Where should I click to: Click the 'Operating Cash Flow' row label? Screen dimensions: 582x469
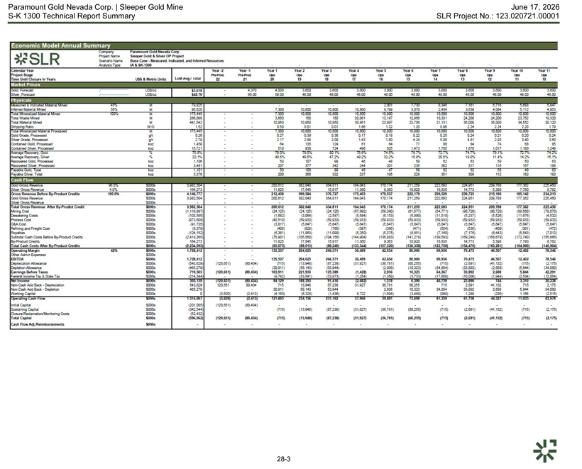click(x=28, y=298)
